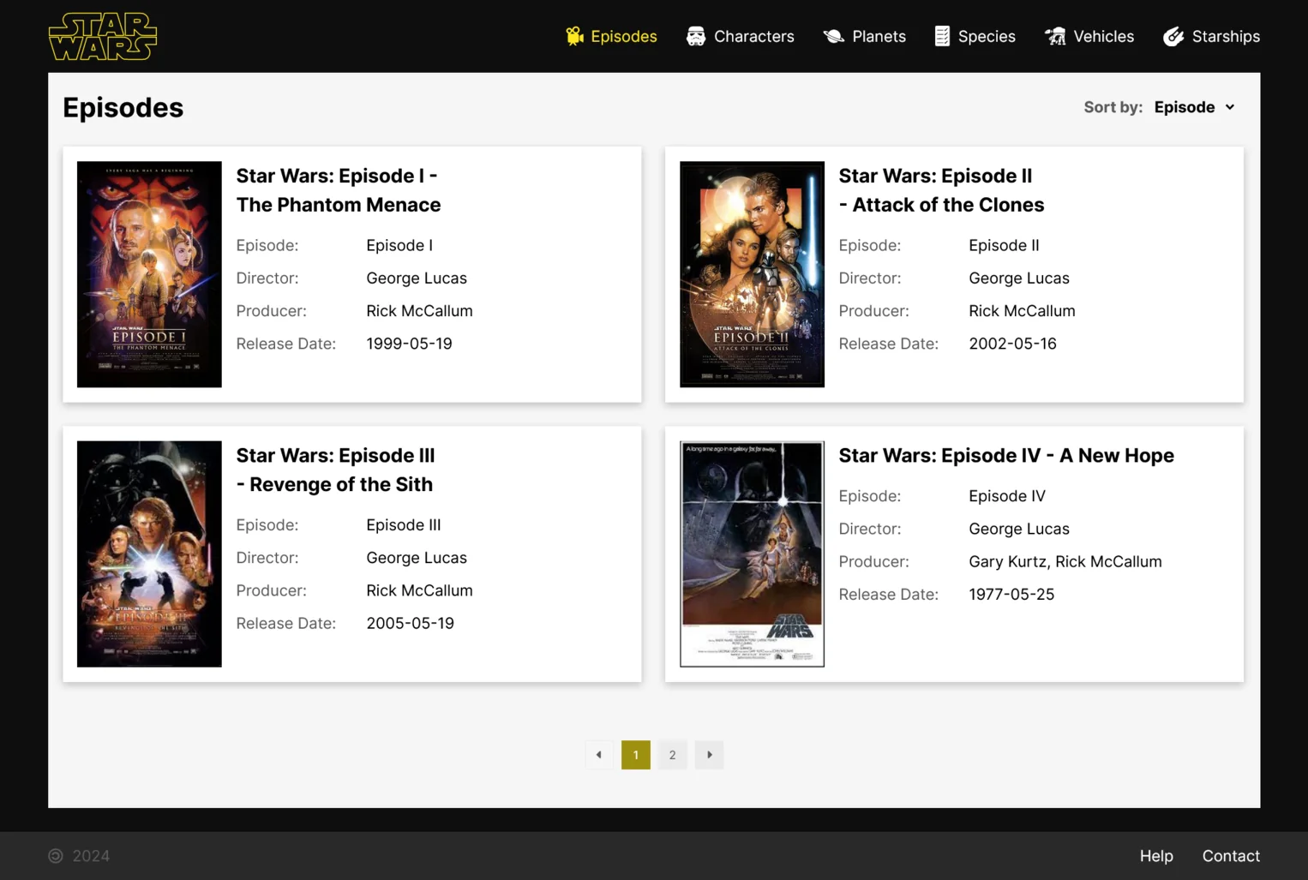
Task: Open The Phantom Menace title link
Action: [339, 190]
